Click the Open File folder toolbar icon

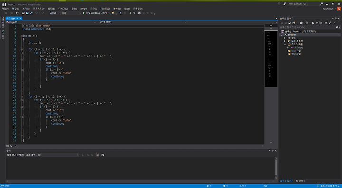point(23,13)
